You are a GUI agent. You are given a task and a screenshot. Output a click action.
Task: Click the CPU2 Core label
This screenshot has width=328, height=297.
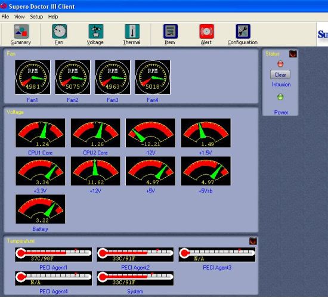pos(95,153)
